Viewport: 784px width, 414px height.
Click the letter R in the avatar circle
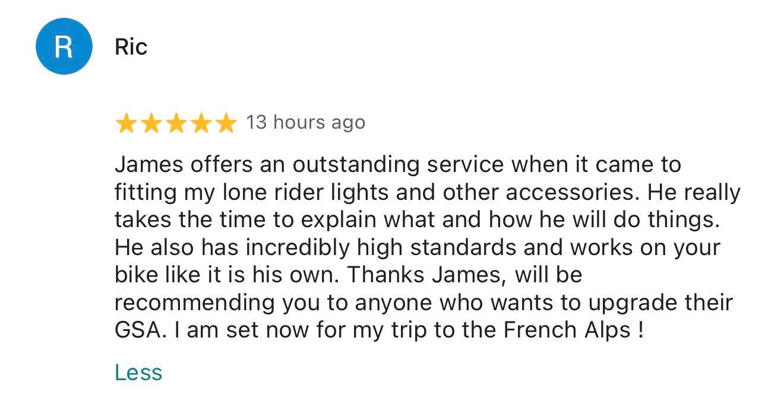tap(64, 46)
